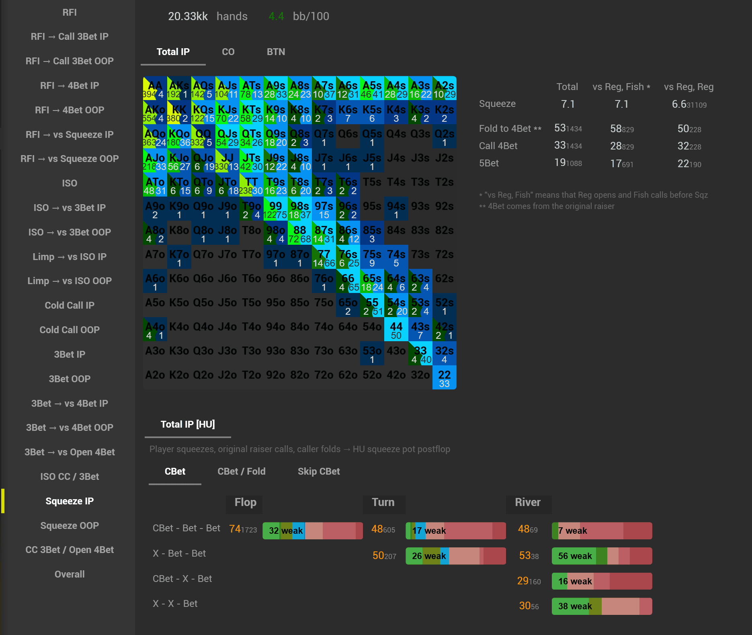The width and height of the screenshot is (752, 635).
Task: Open the CBet / Fold tab
Action: click(241, 471)
